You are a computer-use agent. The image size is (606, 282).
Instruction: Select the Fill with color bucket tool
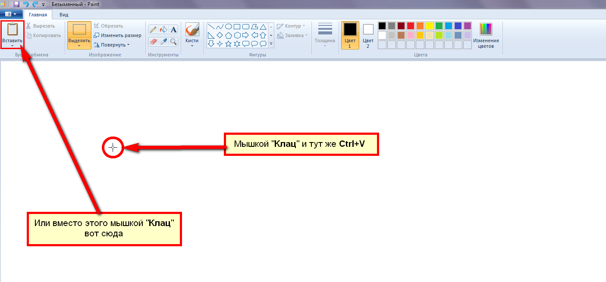tap(163, 29)
